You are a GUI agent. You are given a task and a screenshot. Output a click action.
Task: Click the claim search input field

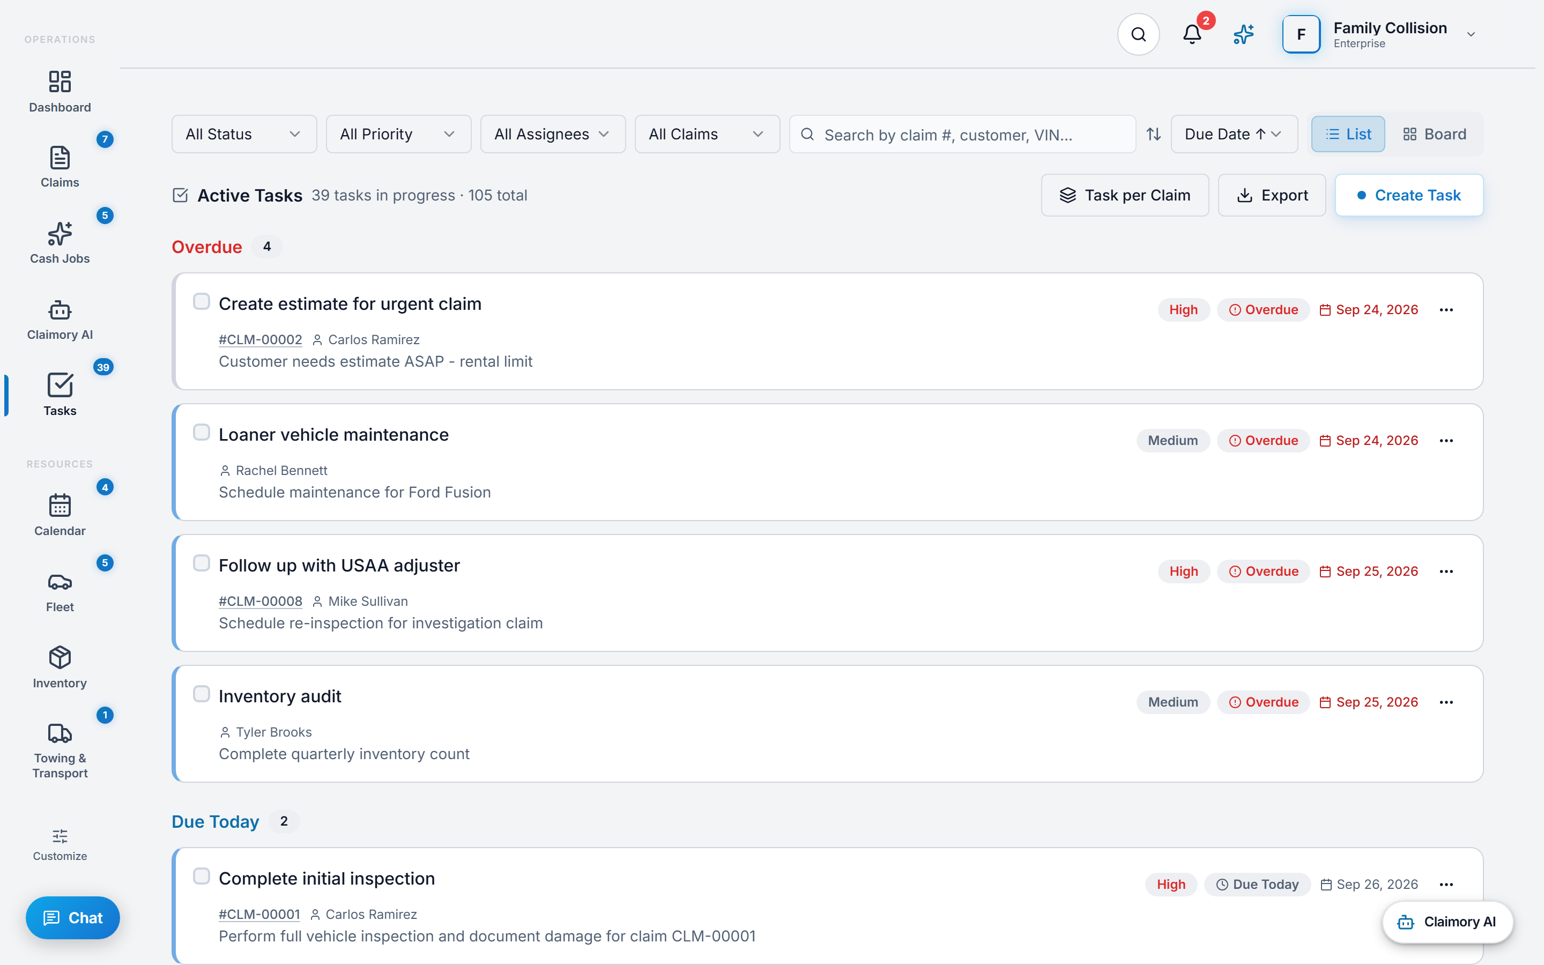click(x=962, y=134)
